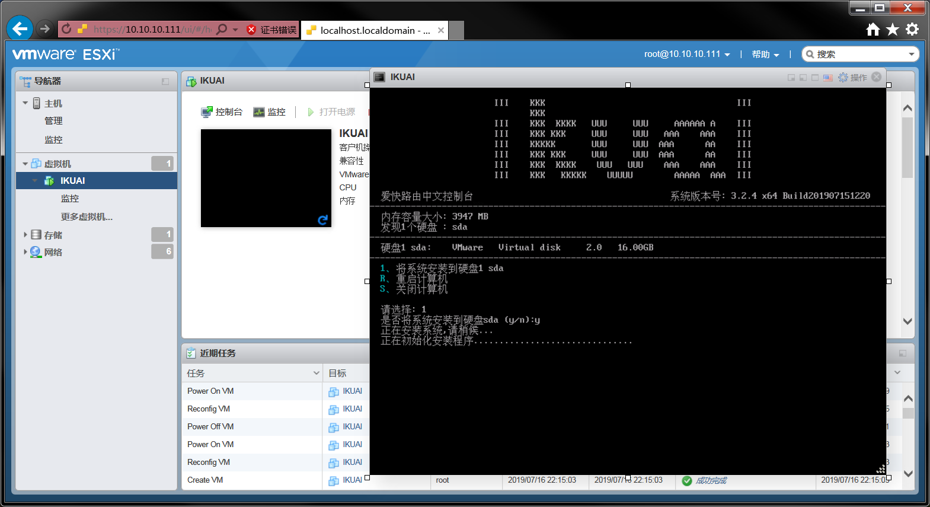930x507 pixels.
Task: Set console window medium-size icon
Action: [803, 78]
